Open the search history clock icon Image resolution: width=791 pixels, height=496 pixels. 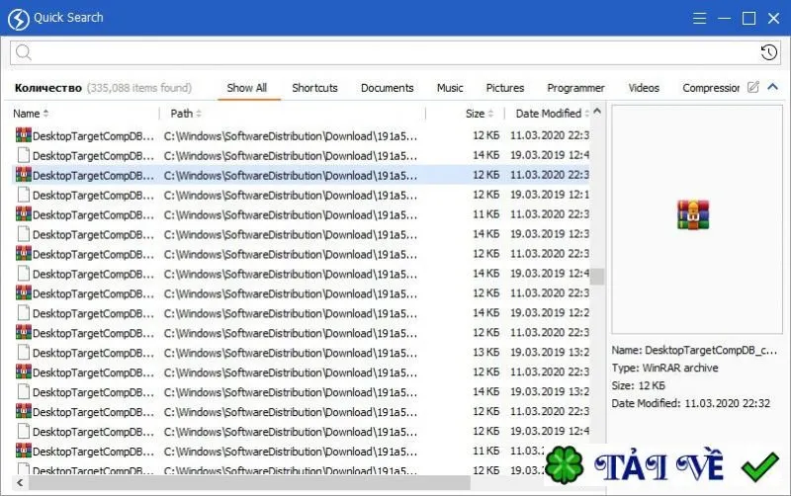pos(769,52)
